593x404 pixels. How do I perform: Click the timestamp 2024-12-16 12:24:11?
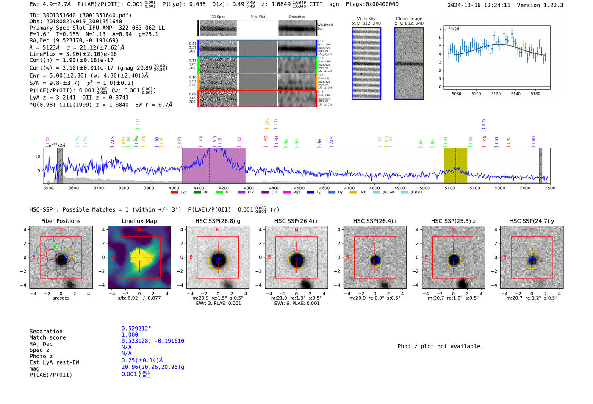point(479,6)
